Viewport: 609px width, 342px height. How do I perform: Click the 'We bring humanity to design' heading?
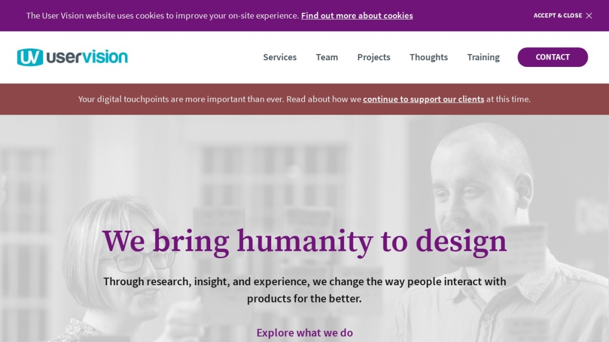coord(304,240)
